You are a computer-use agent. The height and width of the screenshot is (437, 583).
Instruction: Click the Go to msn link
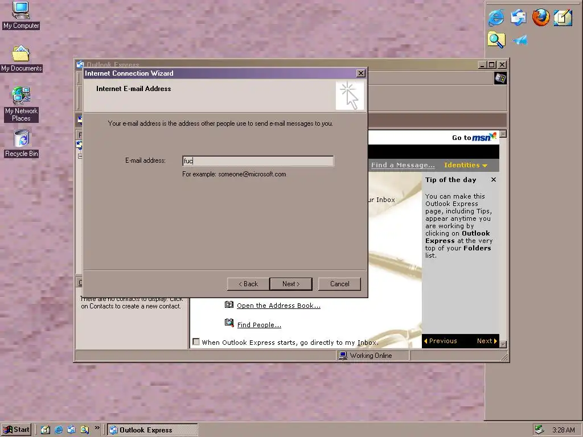(x=474, y=137)
